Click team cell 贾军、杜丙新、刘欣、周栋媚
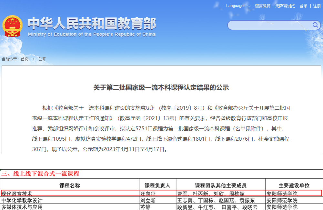Image resolution: width=323 pixels, height=210 pixels. click(x=221, y=193)
